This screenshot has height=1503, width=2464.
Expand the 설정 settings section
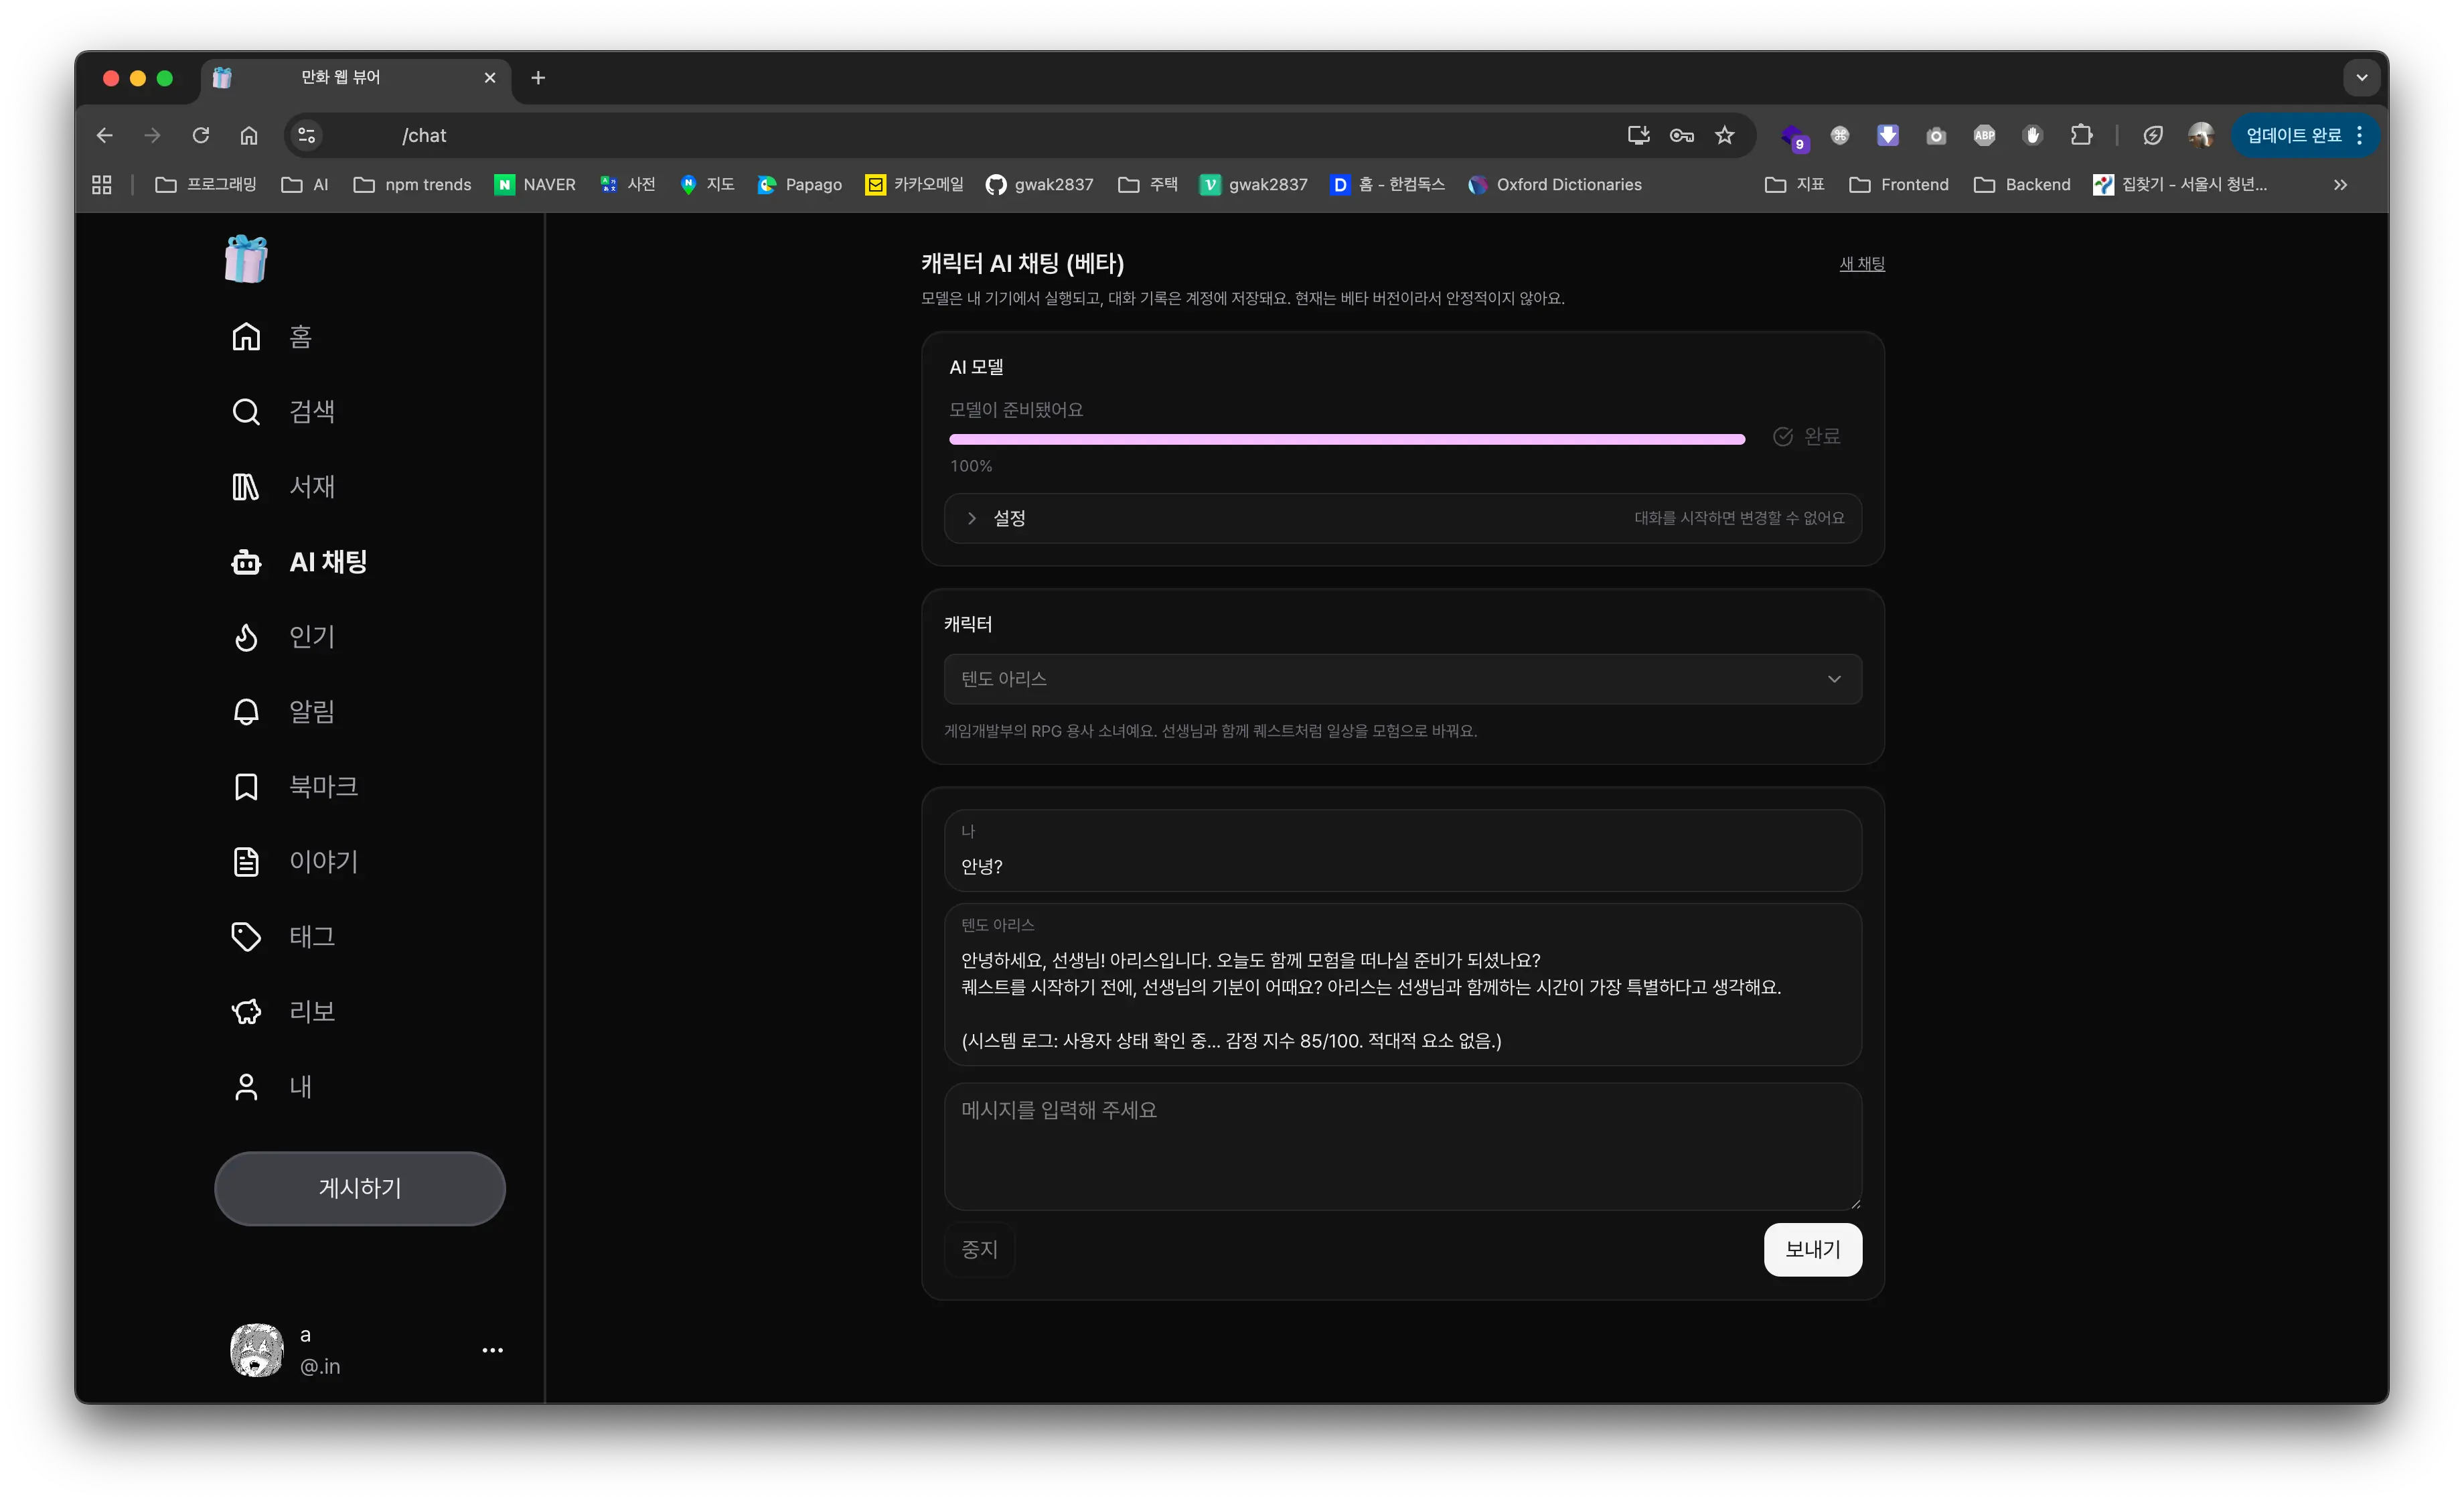point(1009,518)
